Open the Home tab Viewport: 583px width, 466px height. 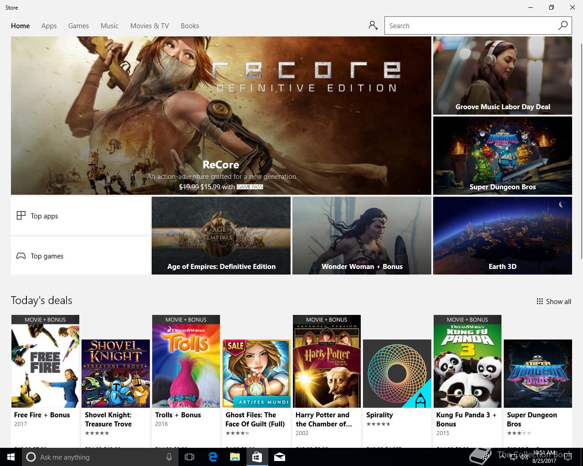(20, 26)
